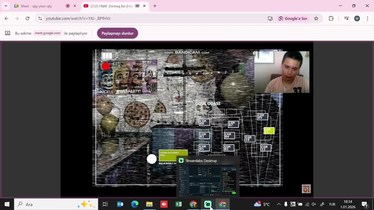Click the battery flashlight indicator in game

109,55
